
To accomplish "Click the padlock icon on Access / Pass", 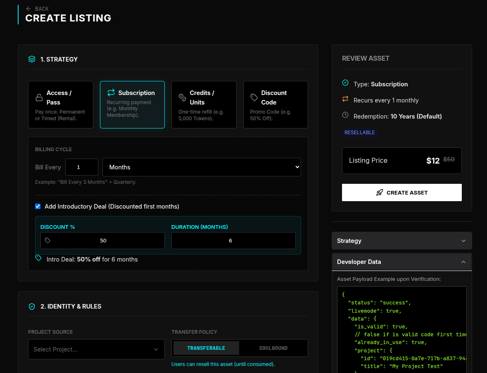I will 39,97.
